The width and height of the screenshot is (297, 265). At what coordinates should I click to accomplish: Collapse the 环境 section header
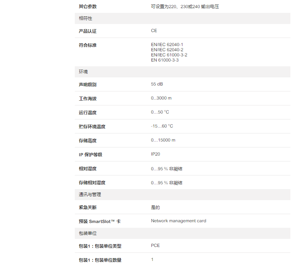click(83, 72)
